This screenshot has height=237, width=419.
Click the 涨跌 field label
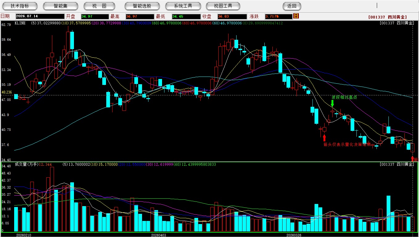(x=254, y=16)
